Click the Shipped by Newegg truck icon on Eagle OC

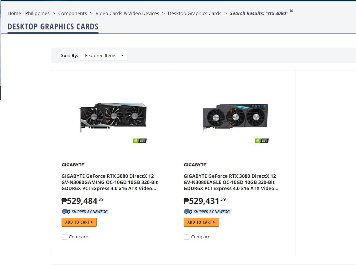(188, 211)
